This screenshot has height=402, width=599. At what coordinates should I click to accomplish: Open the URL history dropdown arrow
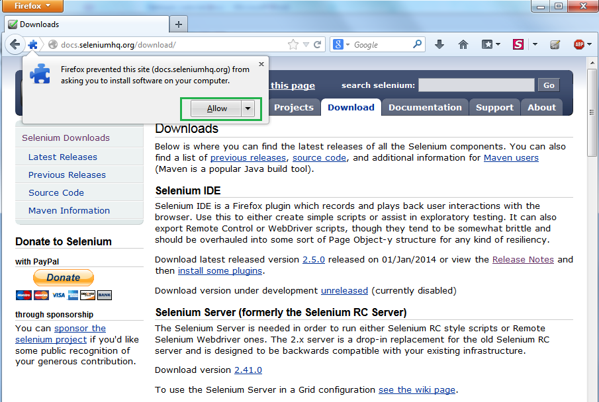306,45
